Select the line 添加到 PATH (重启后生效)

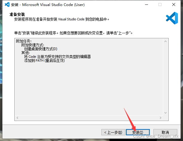[x=44, y=60]
